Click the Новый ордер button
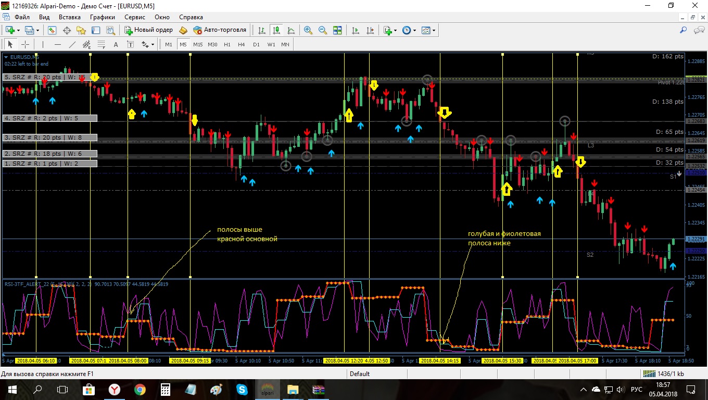Viewport: 708px width, 400px height. [149, 30]
